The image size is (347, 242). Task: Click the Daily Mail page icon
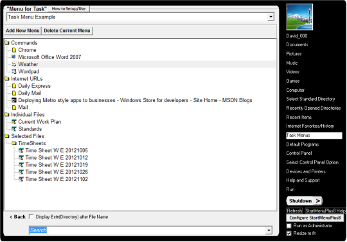14,93
